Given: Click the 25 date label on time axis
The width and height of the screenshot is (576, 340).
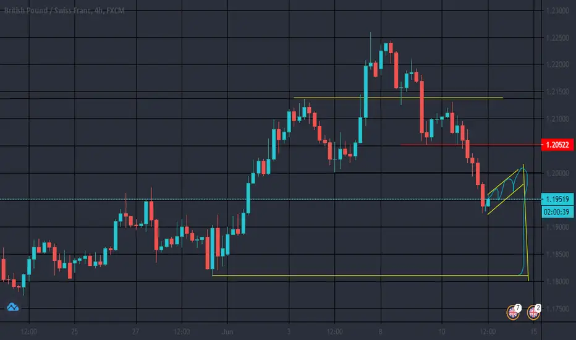Looking at the screenshot, I should 75,331.
